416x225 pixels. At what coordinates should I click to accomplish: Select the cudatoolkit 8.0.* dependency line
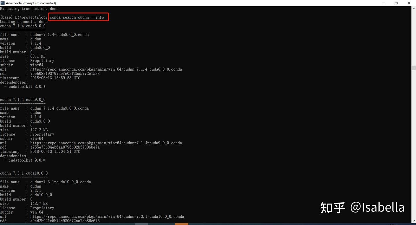pyautogui.click(x=25, y=86)
